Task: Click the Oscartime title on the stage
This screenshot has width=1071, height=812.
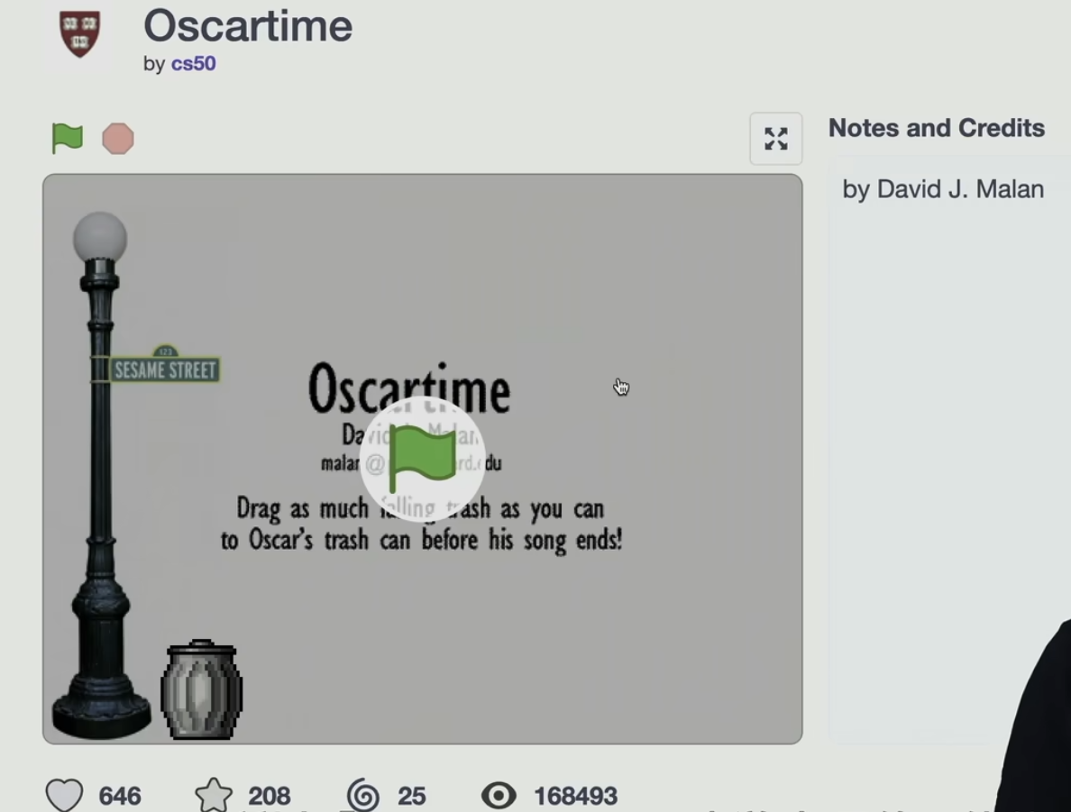Action: (x=408, y=388)
